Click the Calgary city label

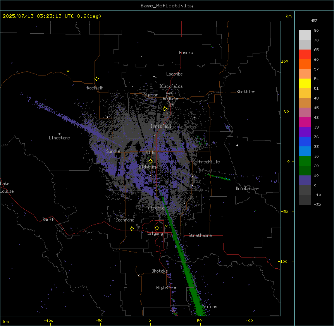[x=155, y=233]
